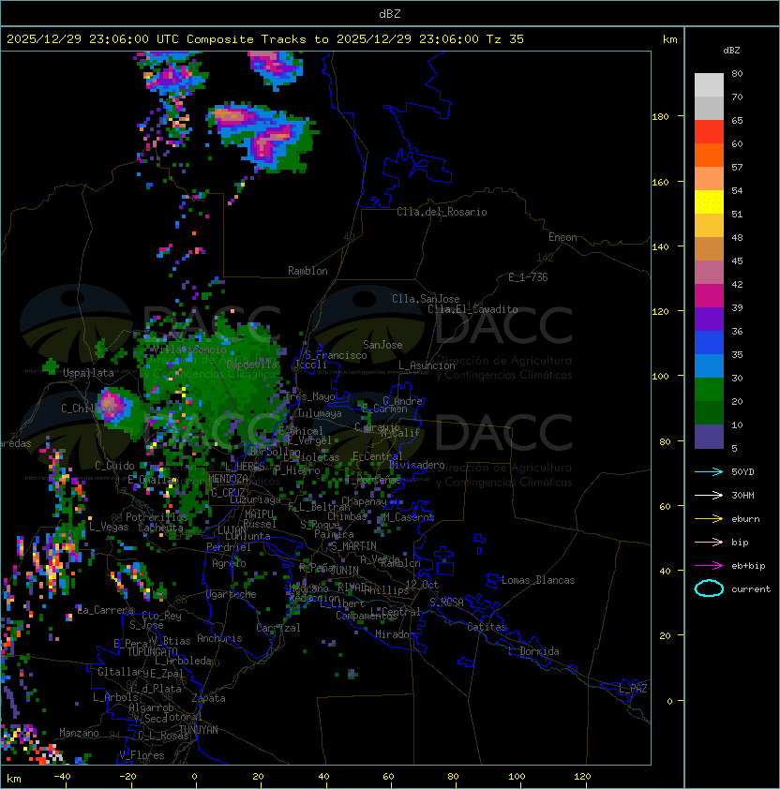Viewport: 780px width, 789px height.
Task: Click the 'M_Caseros' map label
Action: [x=409, y=516]
